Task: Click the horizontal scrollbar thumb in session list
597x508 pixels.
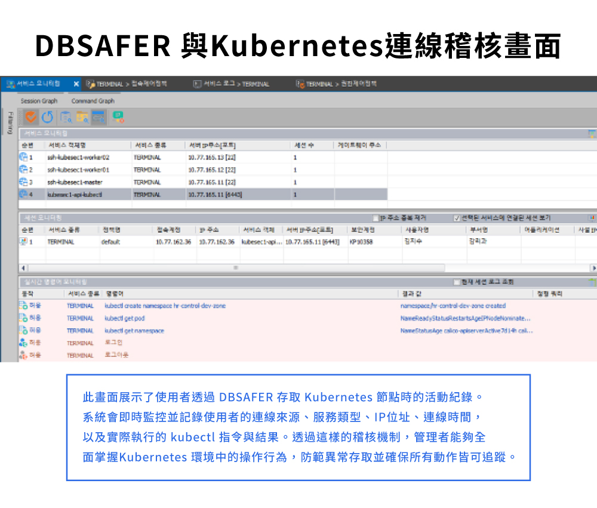Action: [236, 268]
